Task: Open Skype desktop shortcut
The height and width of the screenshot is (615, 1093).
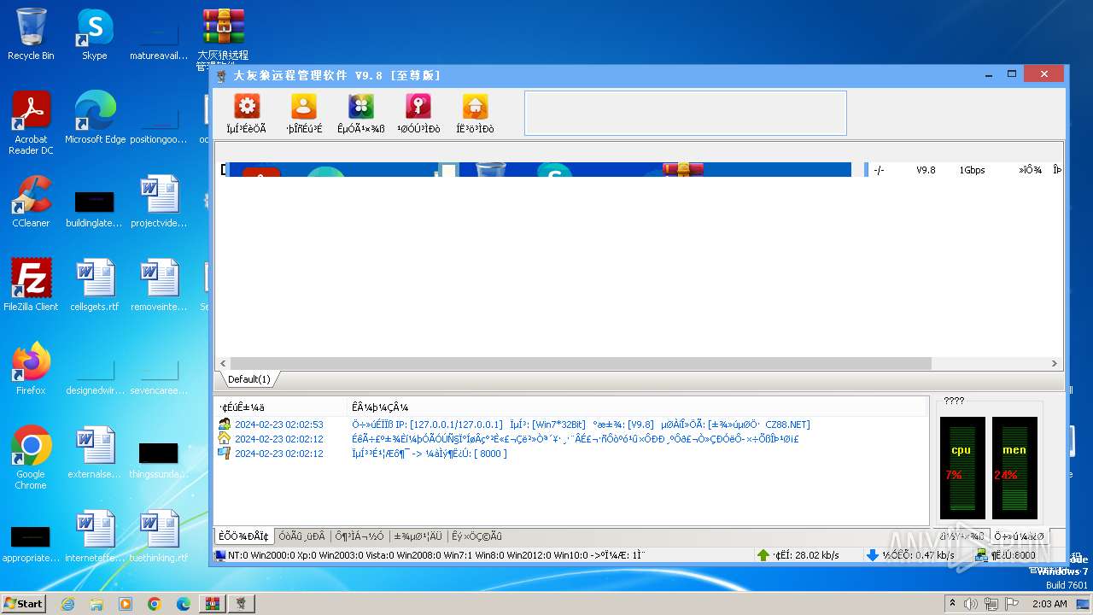Action: (95, 34)
